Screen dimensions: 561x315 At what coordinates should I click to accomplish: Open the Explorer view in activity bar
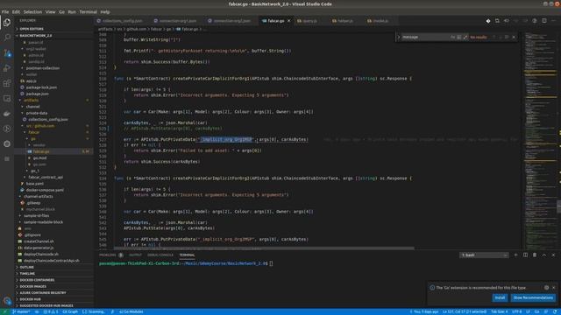point(7,23)
